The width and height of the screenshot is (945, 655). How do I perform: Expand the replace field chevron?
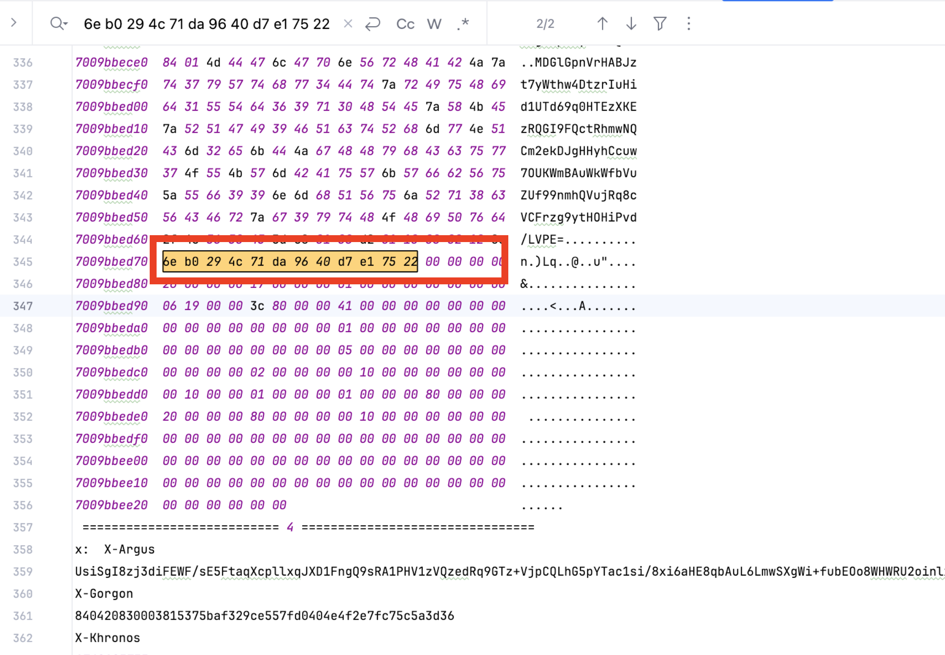(14, 23)
